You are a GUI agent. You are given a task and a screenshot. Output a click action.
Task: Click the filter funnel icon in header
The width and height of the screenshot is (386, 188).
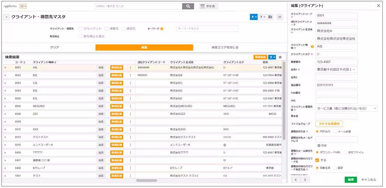coord(262,17)
